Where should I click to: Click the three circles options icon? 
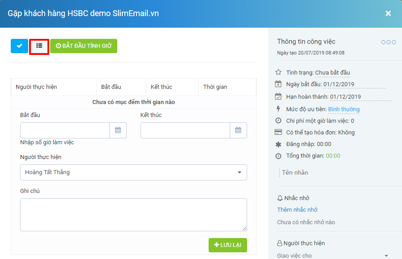[x=388, y=42]
